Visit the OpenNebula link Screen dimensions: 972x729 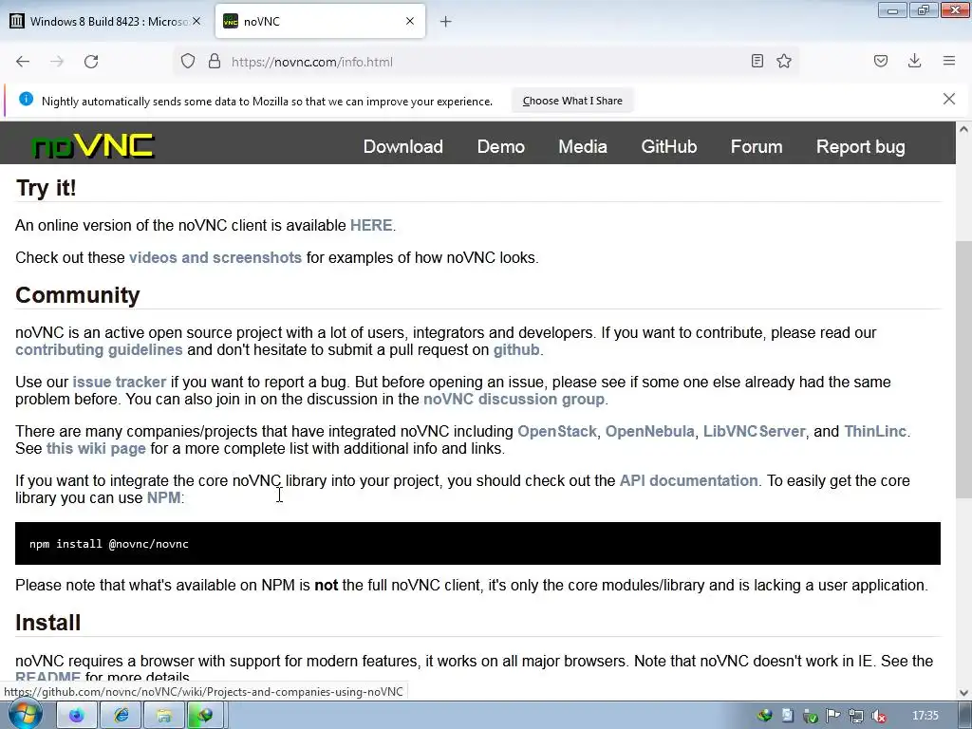[649, 432]
